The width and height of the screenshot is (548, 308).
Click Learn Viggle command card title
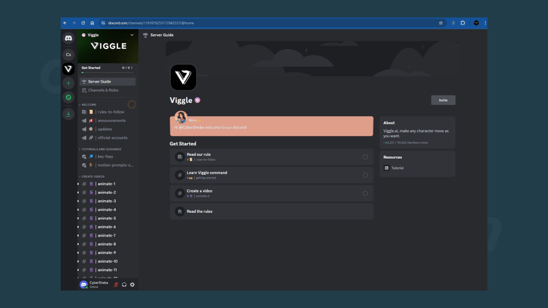click(207, 173)
